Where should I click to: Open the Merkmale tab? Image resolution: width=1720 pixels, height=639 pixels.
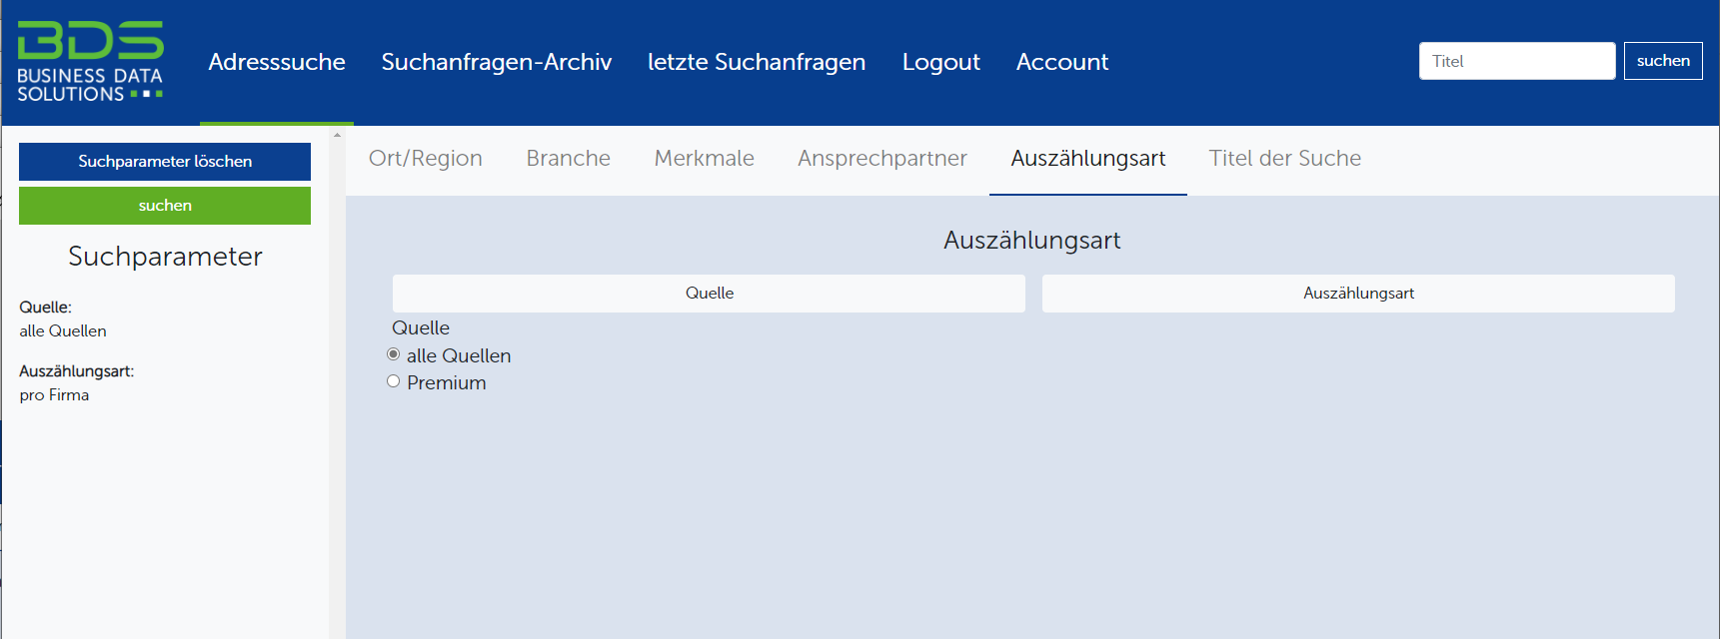[704, 159]
